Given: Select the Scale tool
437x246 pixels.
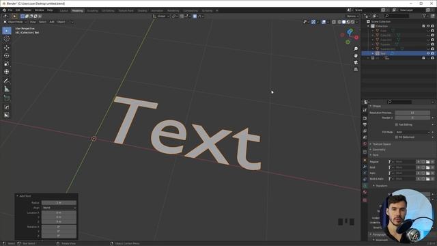Looking at the screenshot, I should (7, 64).
